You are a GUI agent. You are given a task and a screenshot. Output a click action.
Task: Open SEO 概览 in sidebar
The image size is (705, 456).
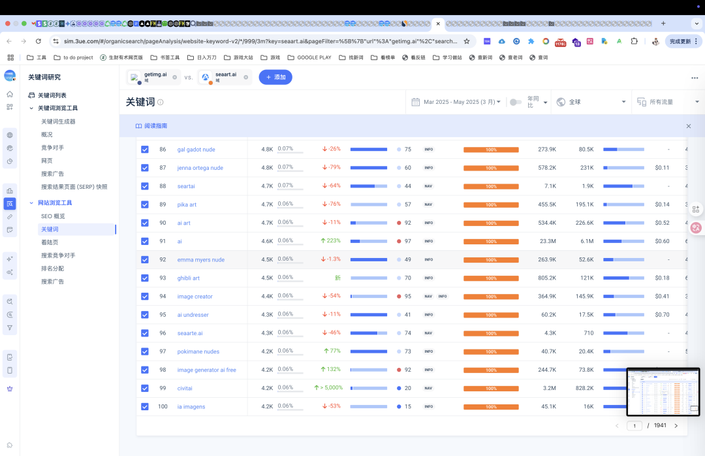coord(53,216)
